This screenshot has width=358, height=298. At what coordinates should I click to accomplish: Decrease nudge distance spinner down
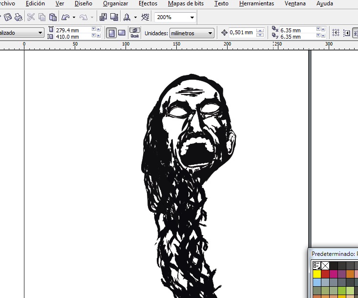(260, 35)
